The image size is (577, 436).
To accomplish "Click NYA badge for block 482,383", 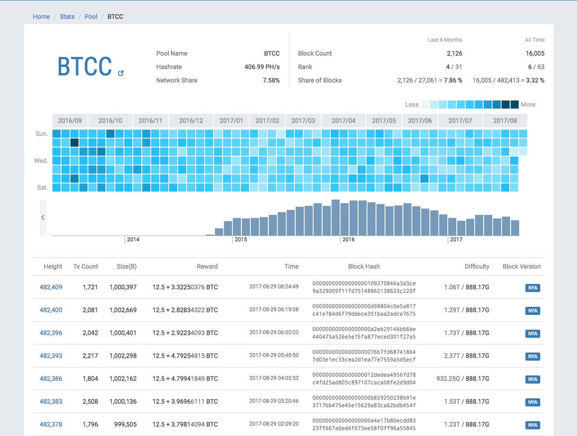I will click(533, 402).
